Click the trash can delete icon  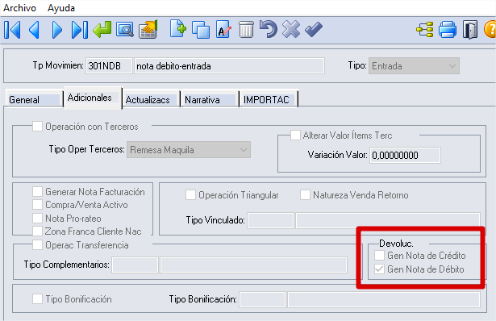pos(246,29)
